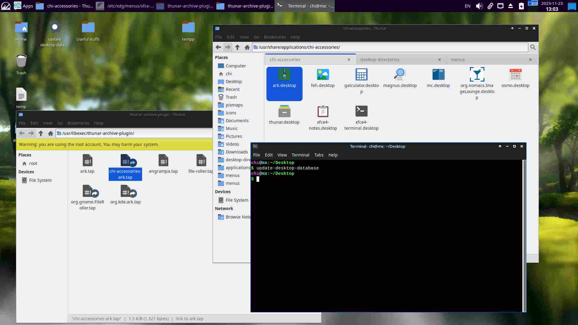Image resolution: width=578 pixels, height=325 pixels.
Task: Close the chi-accessories tab
Action: (x=349, y=60)
